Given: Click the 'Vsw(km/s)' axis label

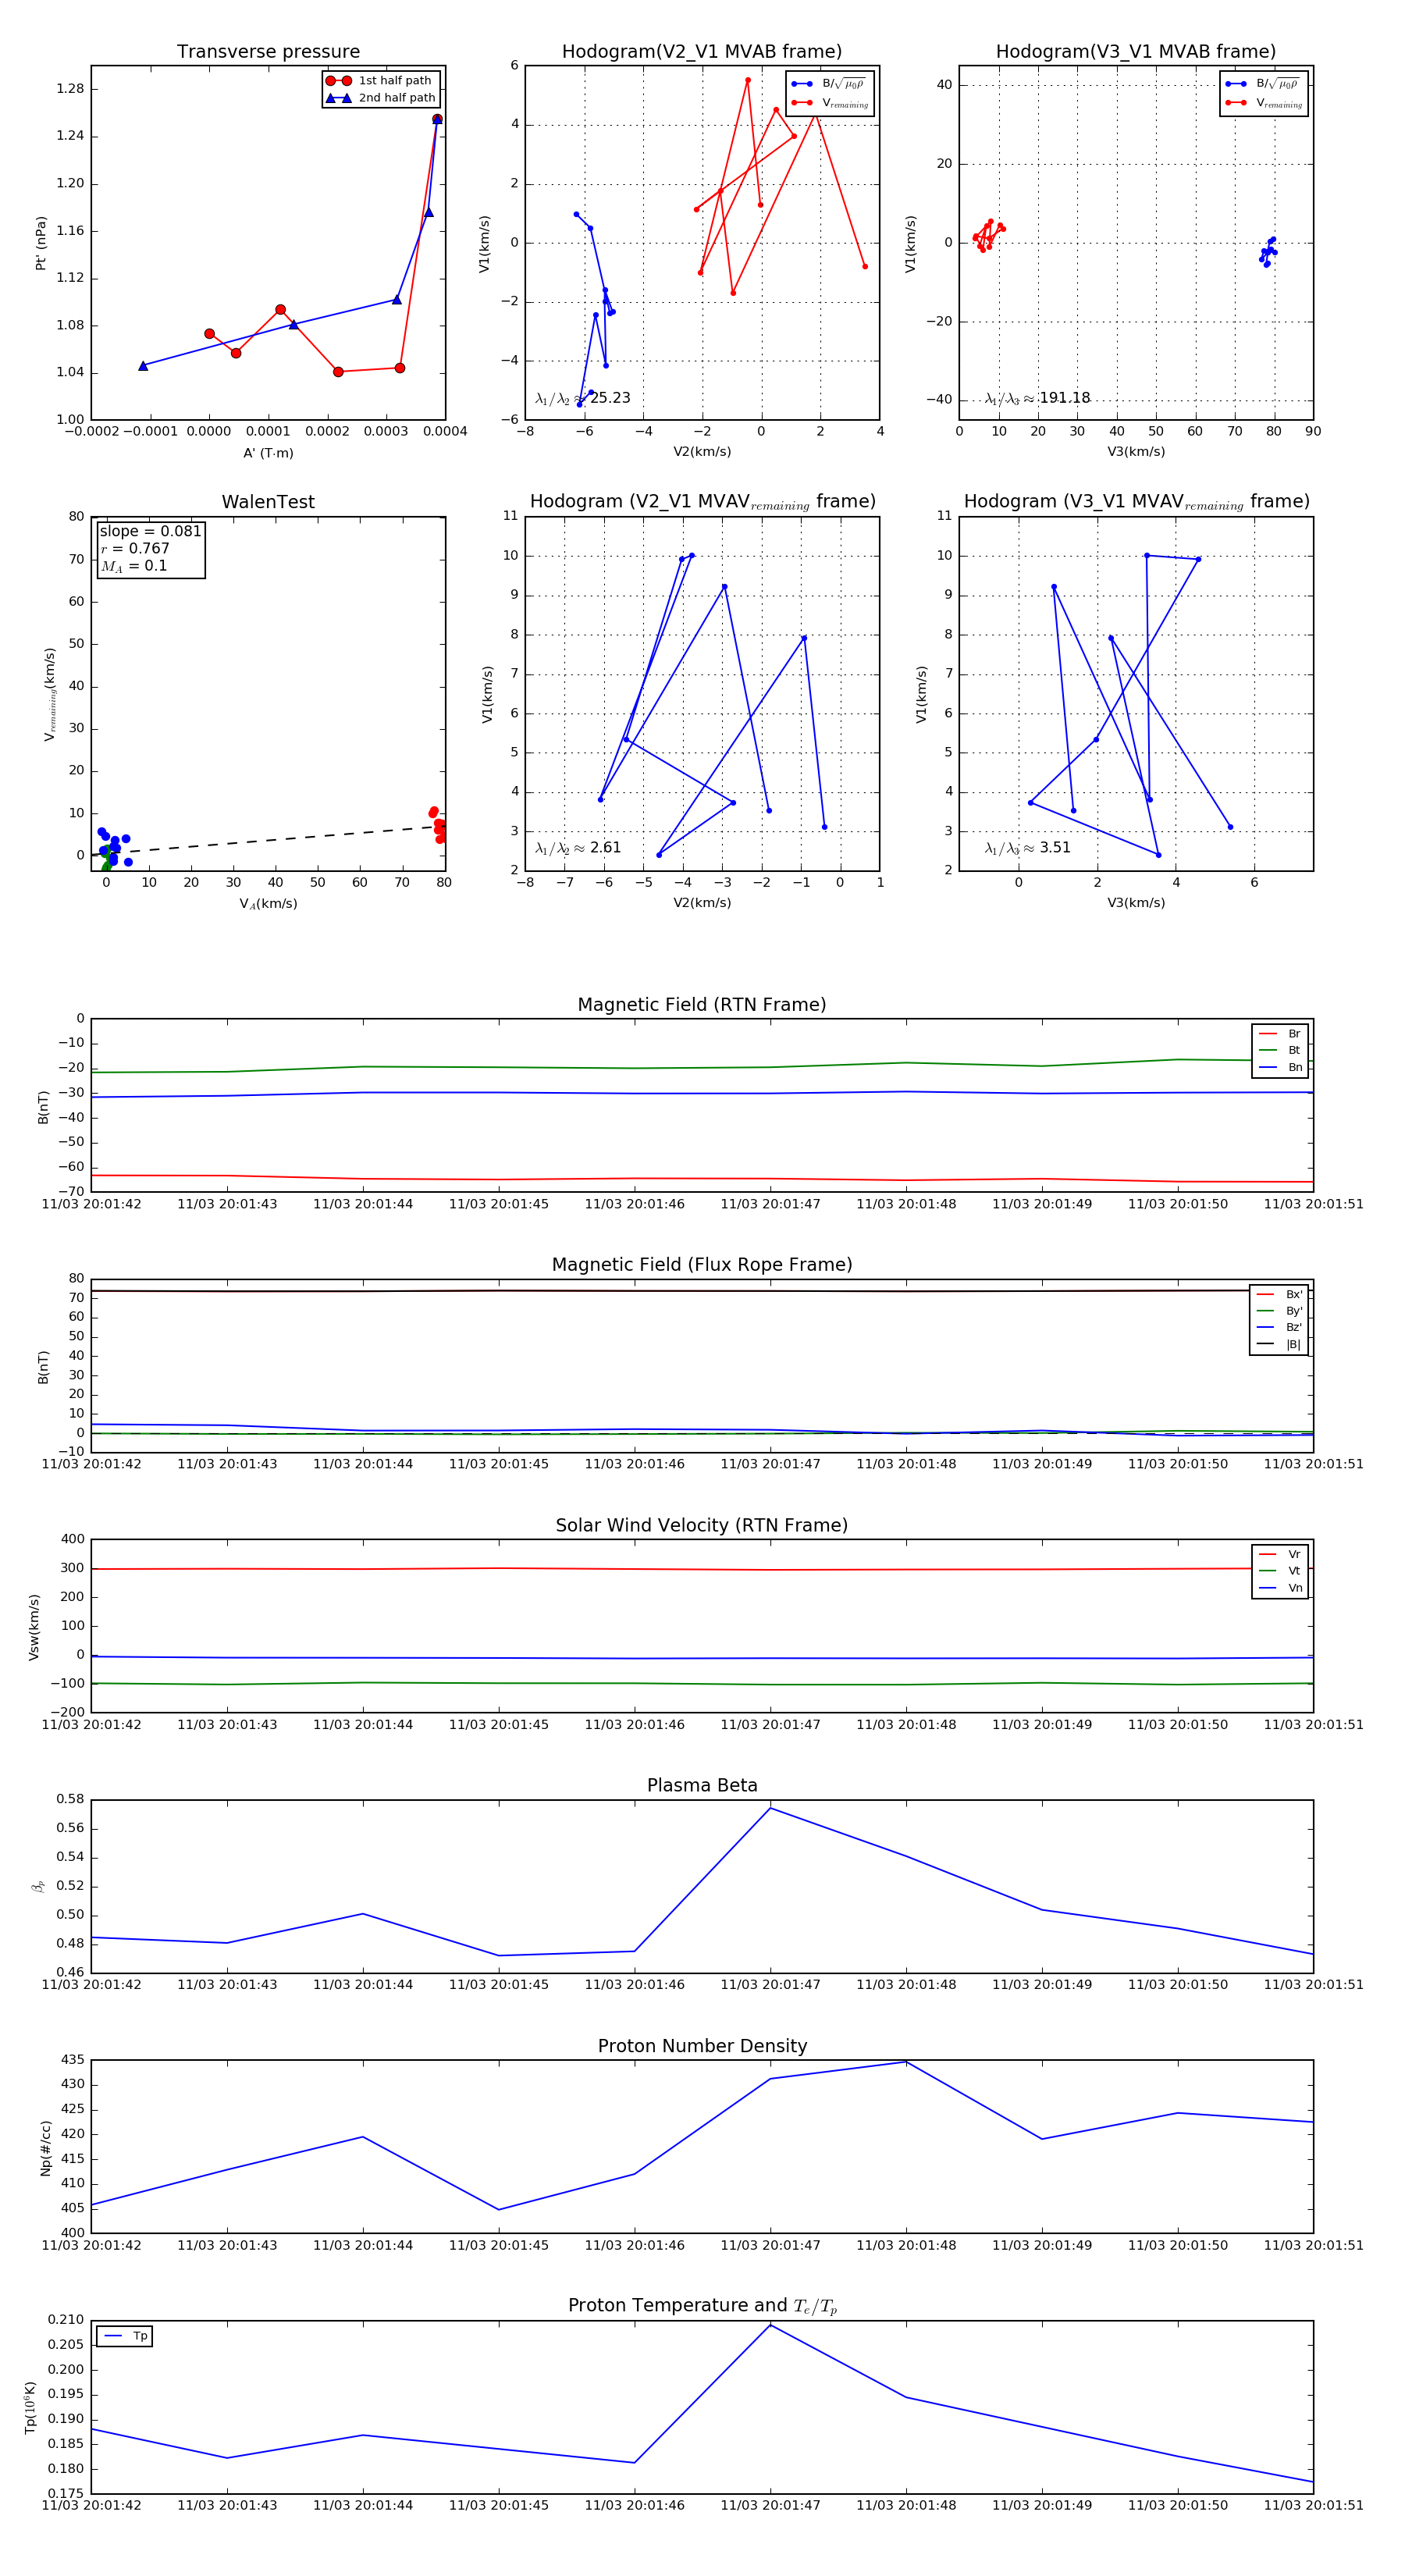Looking at the screenshot, I should pyautogui.click(x=33, y=1627).
